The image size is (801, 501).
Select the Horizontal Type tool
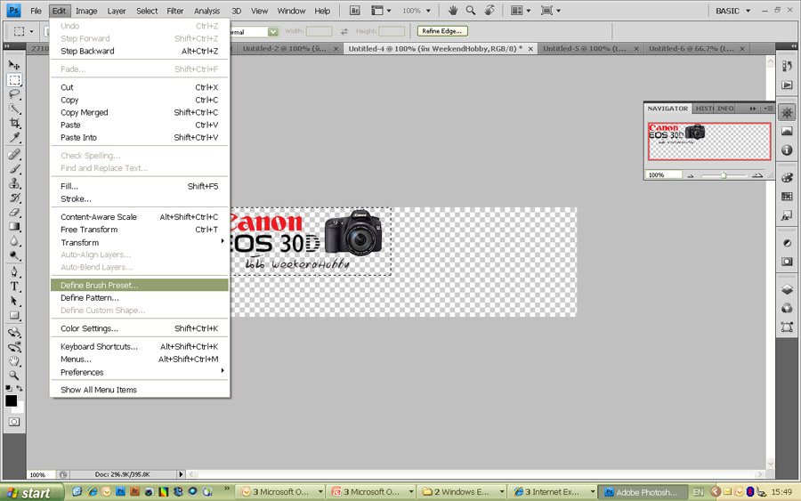click(14, 287)
